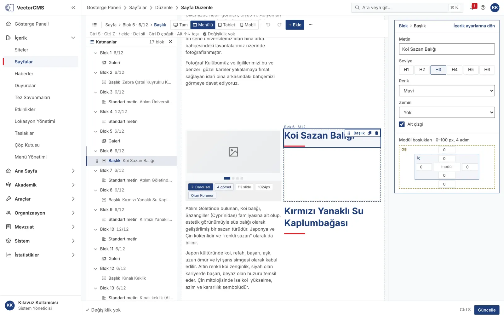Screen dimensions: 504x315
Task: Duplicate the Başlık module with copy icon
Action: coord(369,133)
